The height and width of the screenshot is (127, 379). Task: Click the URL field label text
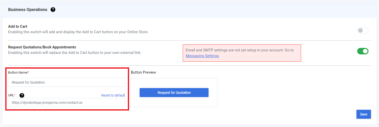pyautogui.click(x=12, y=95)
